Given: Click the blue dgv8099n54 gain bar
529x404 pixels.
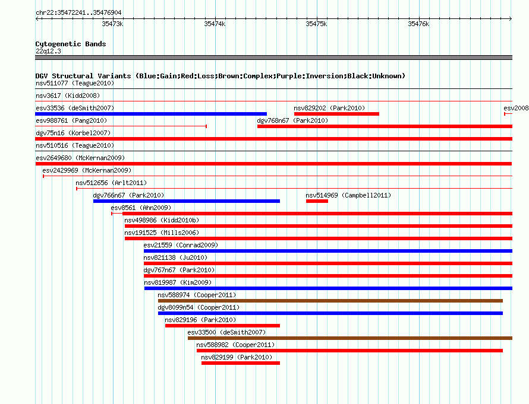Looking at the screenshot, I should pos(330,313).
